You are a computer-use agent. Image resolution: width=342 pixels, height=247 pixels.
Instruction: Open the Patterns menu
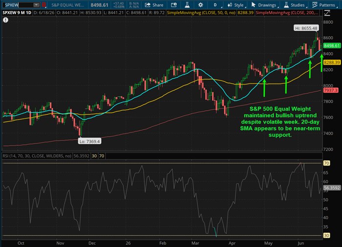tap(324, 5)
